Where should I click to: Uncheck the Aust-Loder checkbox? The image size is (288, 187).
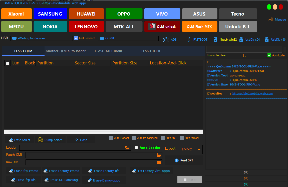coord(269,55)
